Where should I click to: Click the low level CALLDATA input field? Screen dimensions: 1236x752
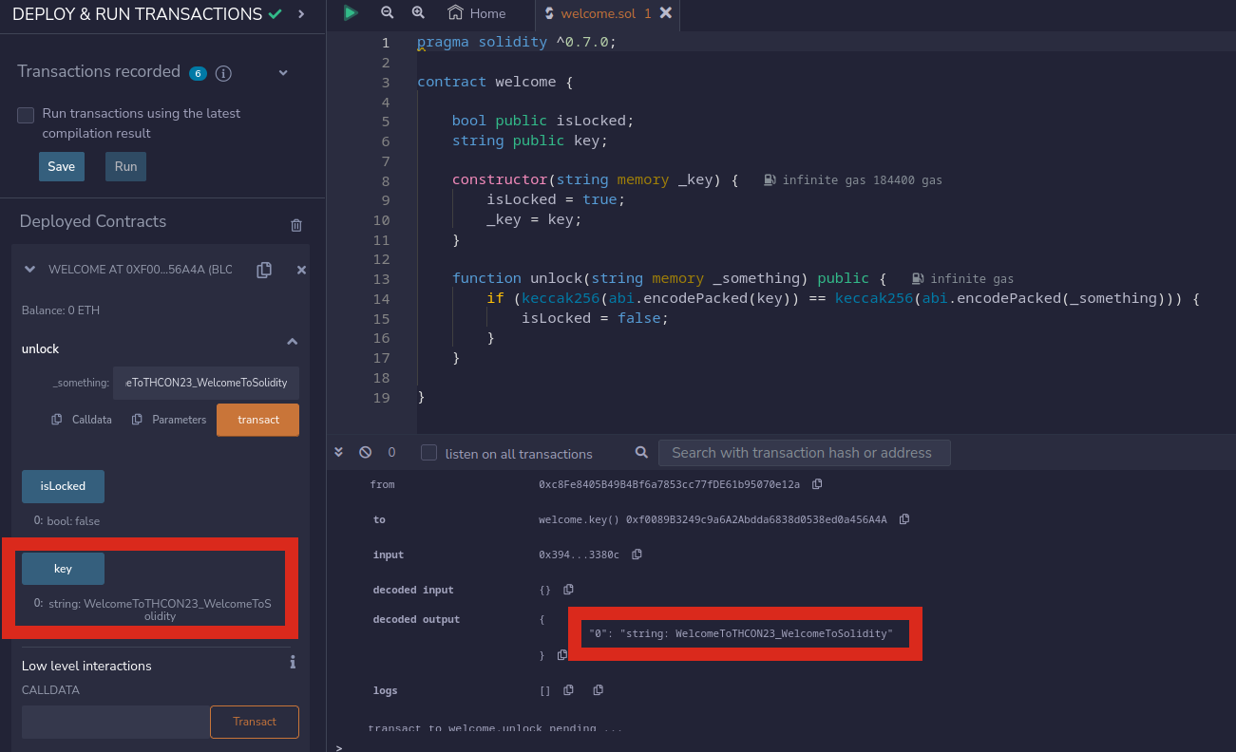pos(115,722)
